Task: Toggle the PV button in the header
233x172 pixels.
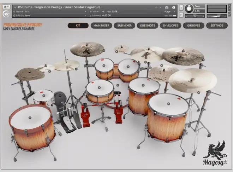Action: point(229,15)
